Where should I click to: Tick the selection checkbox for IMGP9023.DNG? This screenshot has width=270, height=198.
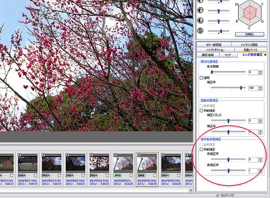coord(83,175)
